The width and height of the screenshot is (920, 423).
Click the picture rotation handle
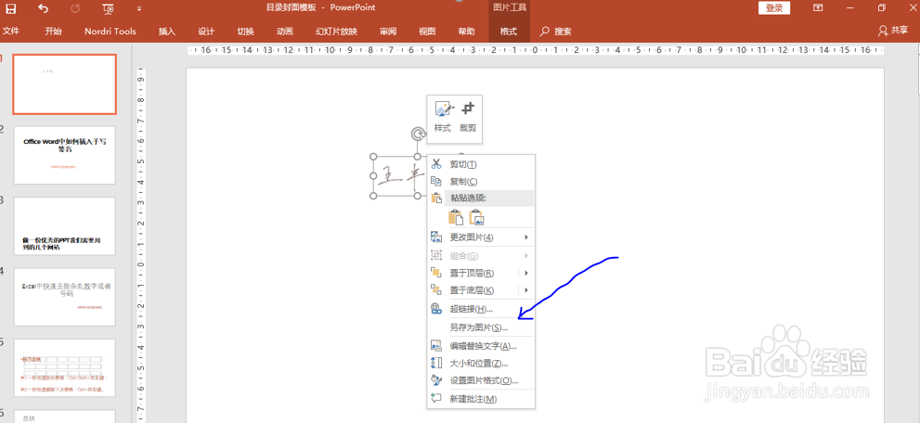pos(418,135)
